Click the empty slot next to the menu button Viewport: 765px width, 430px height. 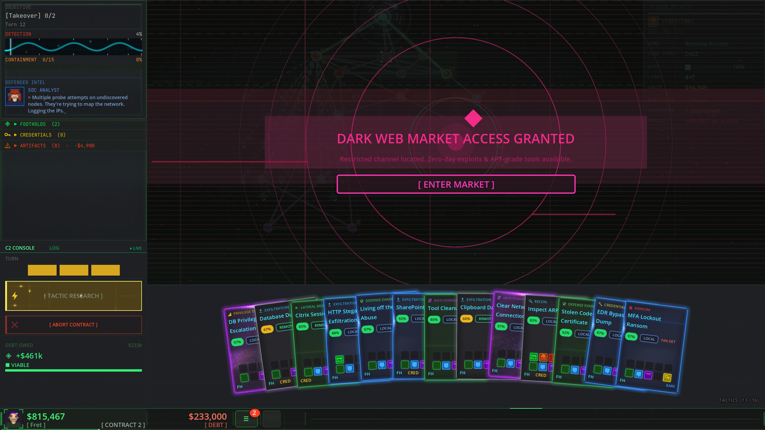271,419
